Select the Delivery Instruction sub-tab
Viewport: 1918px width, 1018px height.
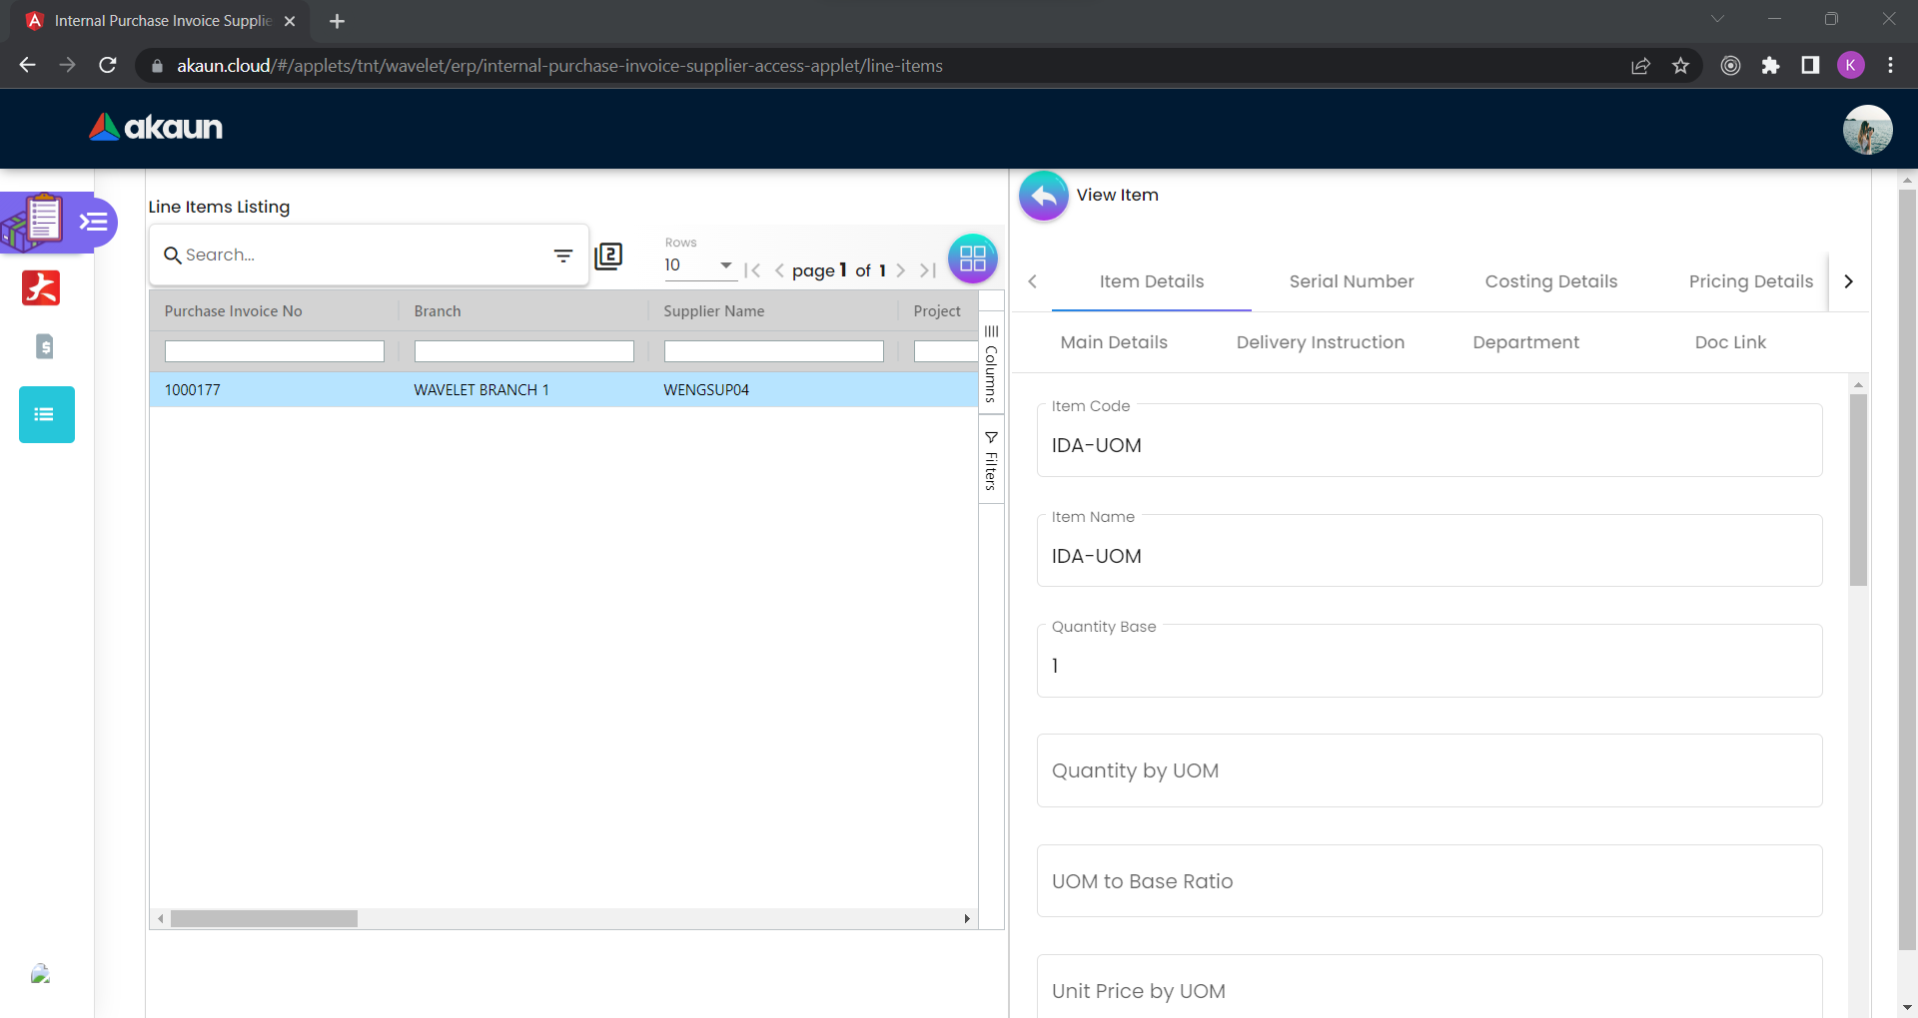(x=1320, y=342)
